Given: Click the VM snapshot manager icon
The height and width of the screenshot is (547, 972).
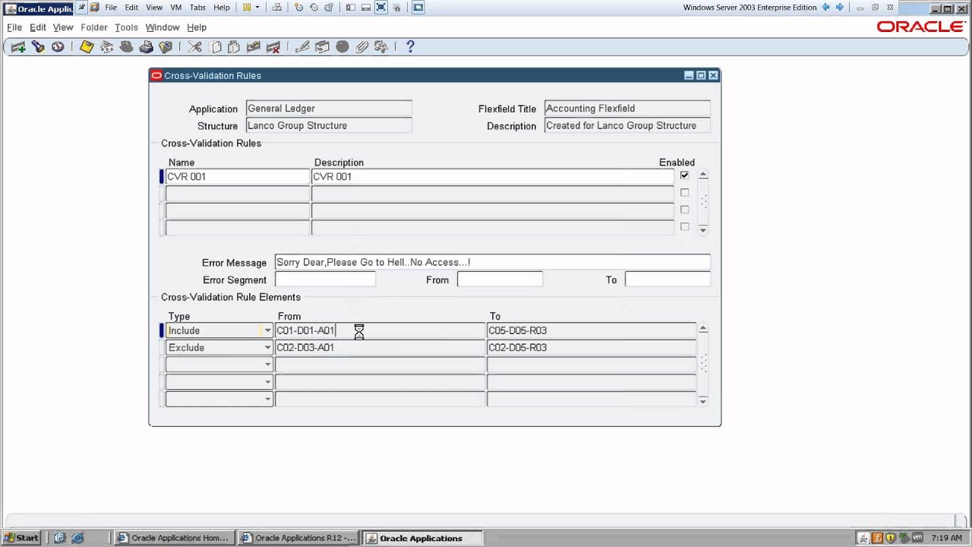Looking at the screenshot, I should point(329,8).
